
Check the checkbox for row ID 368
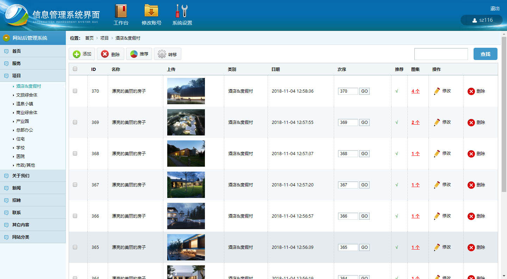click(x=75, y=153)
